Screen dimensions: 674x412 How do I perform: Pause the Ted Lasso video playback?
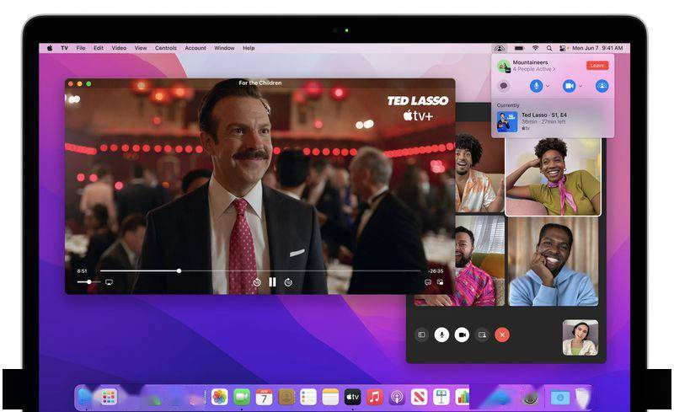coord(272,282)
